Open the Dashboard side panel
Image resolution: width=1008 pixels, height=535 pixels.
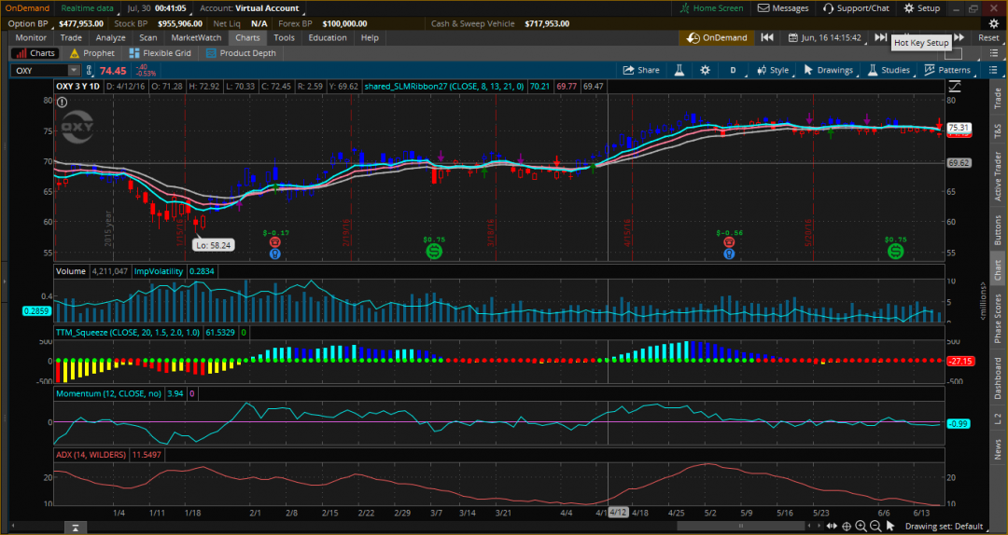(998, 379)
